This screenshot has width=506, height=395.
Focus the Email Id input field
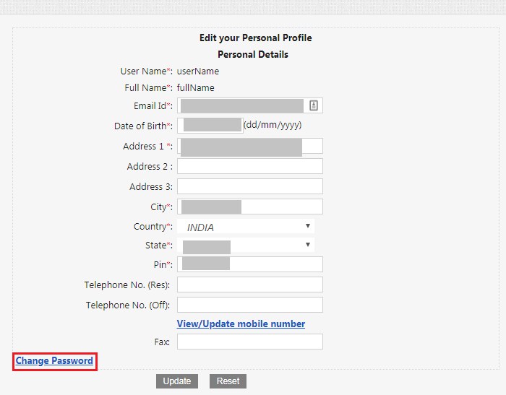point(250,105)
